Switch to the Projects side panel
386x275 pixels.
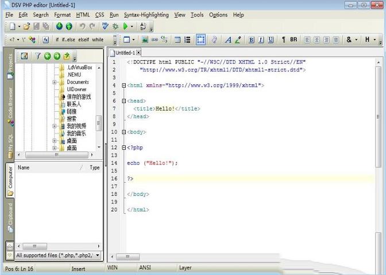pos(10,66)
